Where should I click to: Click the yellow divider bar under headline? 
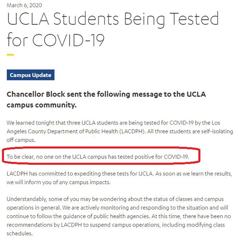click(x=10, y=55)
